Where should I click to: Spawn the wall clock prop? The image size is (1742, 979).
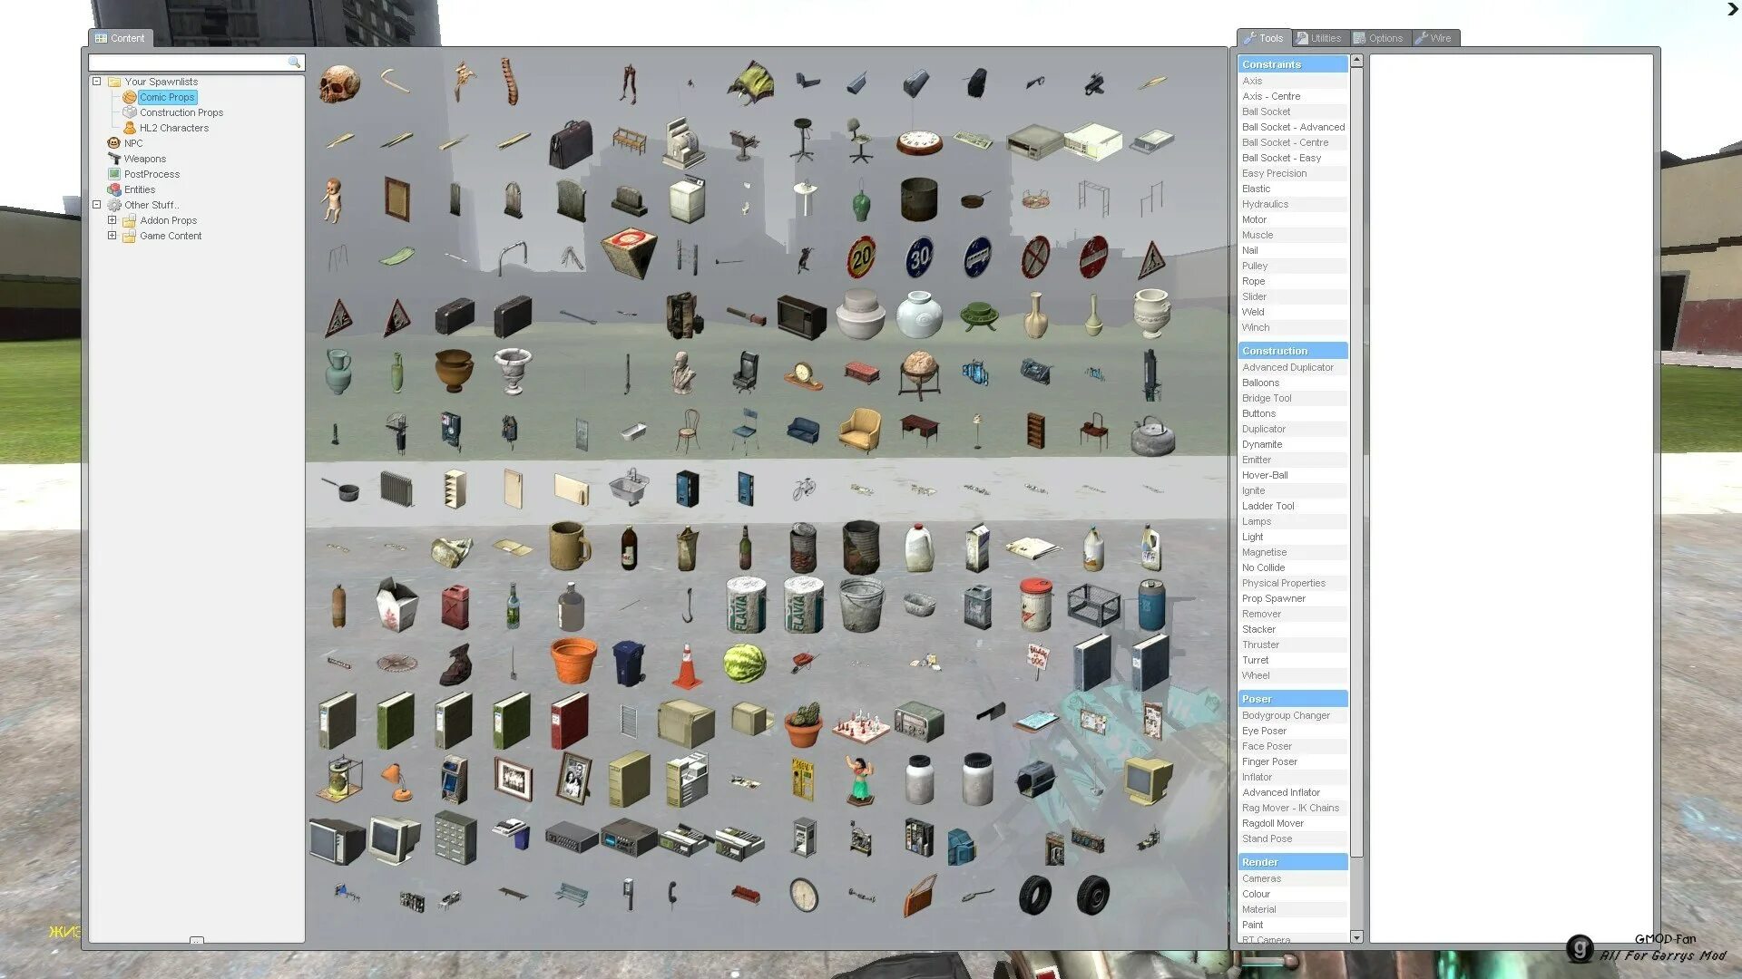point(803,896)
